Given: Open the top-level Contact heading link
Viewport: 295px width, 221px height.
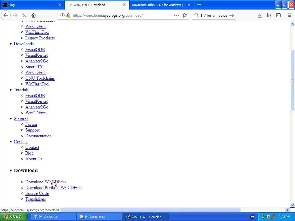Looking at the screenshot, I should [x=21, y=142].
